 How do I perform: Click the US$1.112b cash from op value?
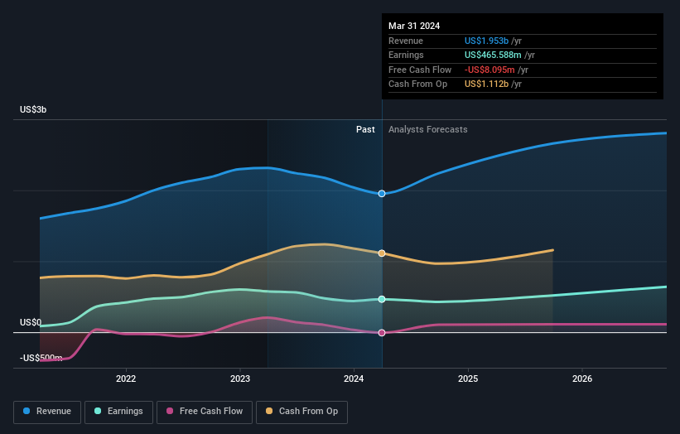486,84
